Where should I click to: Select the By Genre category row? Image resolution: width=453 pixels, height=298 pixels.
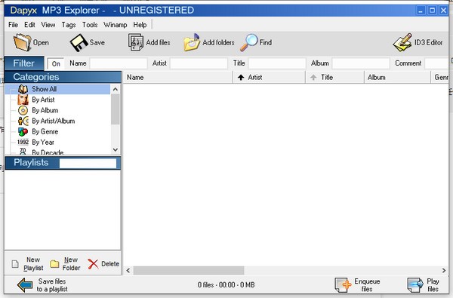[57, 132]
